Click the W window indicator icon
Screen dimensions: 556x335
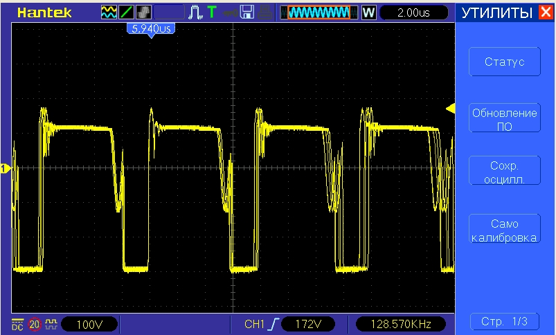(x=368, y=12)
